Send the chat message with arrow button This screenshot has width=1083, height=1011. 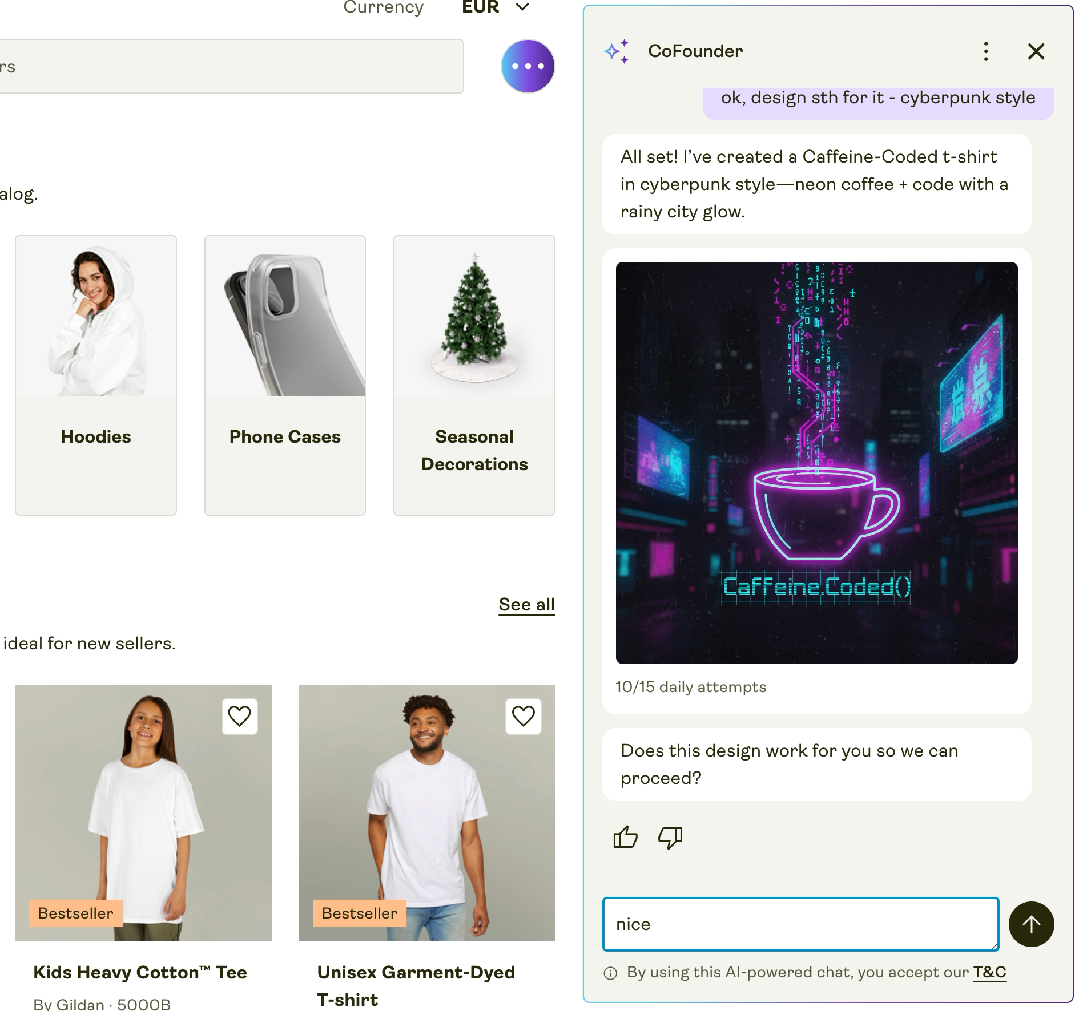coord(1031,924)
